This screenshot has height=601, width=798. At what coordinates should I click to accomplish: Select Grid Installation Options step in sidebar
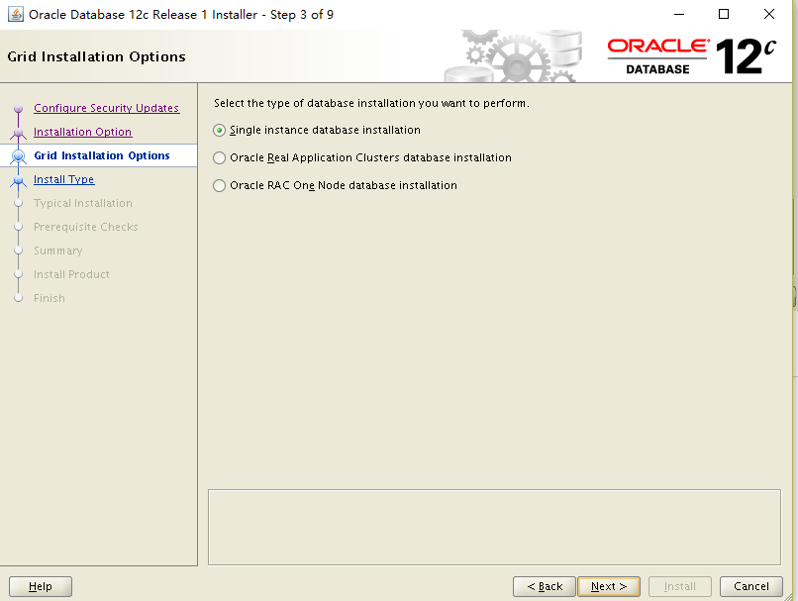102,155
